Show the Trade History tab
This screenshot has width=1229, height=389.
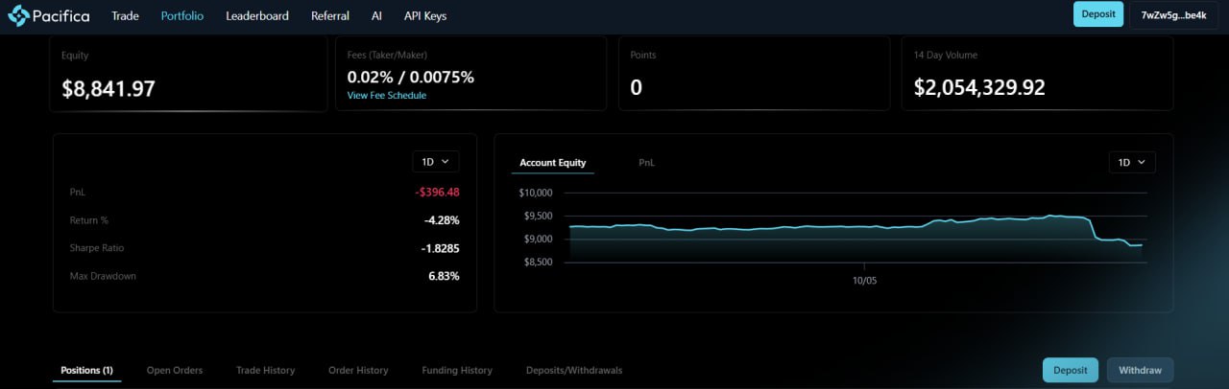pyautogui.click(x=266, y=370)
